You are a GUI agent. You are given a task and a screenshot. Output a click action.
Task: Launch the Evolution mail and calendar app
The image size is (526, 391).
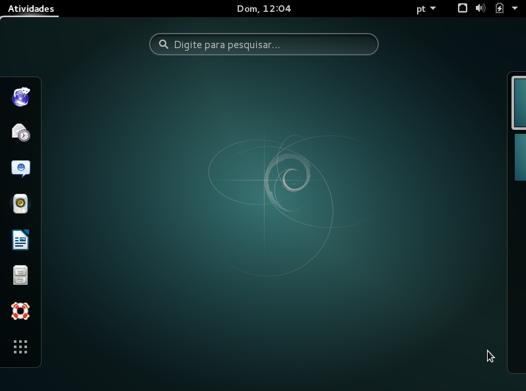21,133
